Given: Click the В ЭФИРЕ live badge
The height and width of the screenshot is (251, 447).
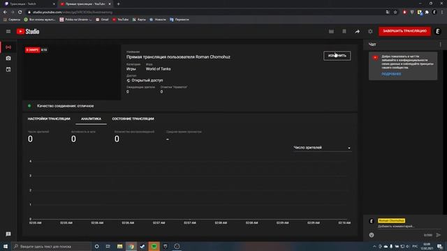Looking at the screenshot, I should point(32,50).
